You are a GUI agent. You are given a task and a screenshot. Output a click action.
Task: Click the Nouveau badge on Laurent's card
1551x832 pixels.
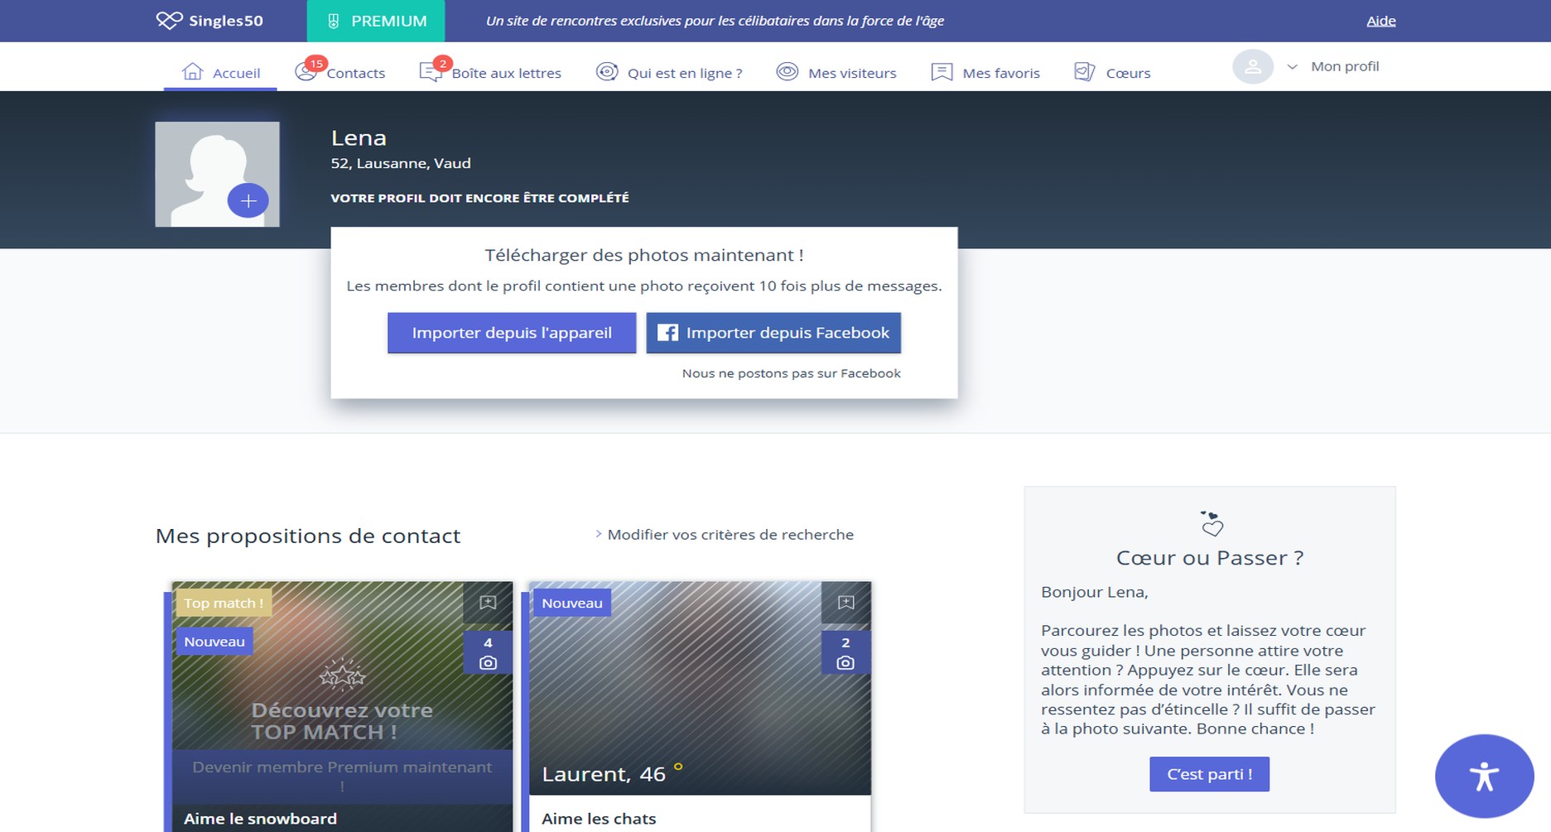[572, 603]
